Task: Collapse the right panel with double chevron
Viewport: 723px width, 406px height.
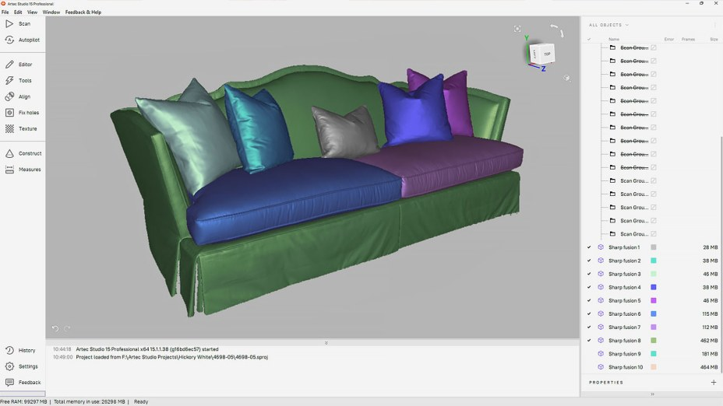Action: point(651,394)
